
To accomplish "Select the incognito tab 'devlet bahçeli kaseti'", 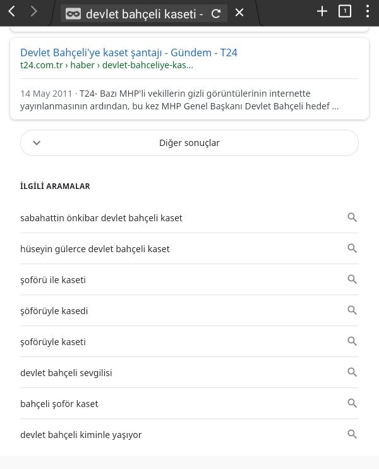I will tap(135, 14).
